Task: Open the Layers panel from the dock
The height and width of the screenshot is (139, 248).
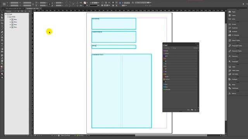Action: [x=232, y=15]
